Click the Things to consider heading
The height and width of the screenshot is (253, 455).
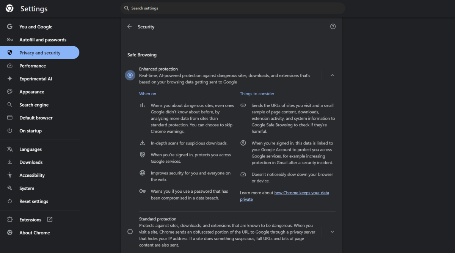pyautogui.click(x=257, y=94)
